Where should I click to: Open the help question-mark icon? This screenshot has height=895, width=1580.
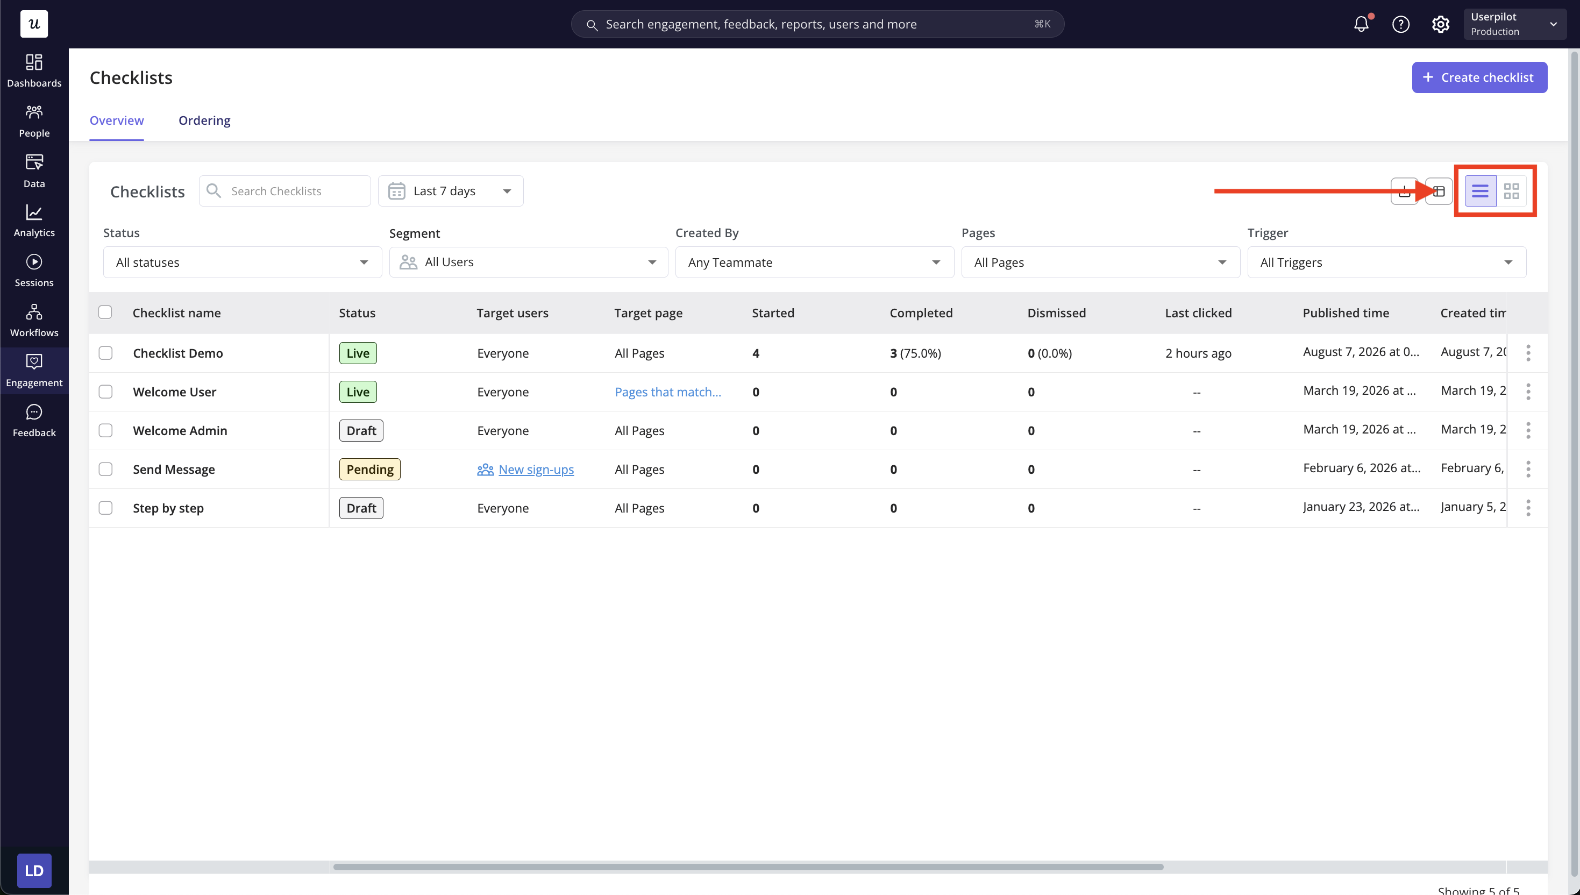[1400, 24]
